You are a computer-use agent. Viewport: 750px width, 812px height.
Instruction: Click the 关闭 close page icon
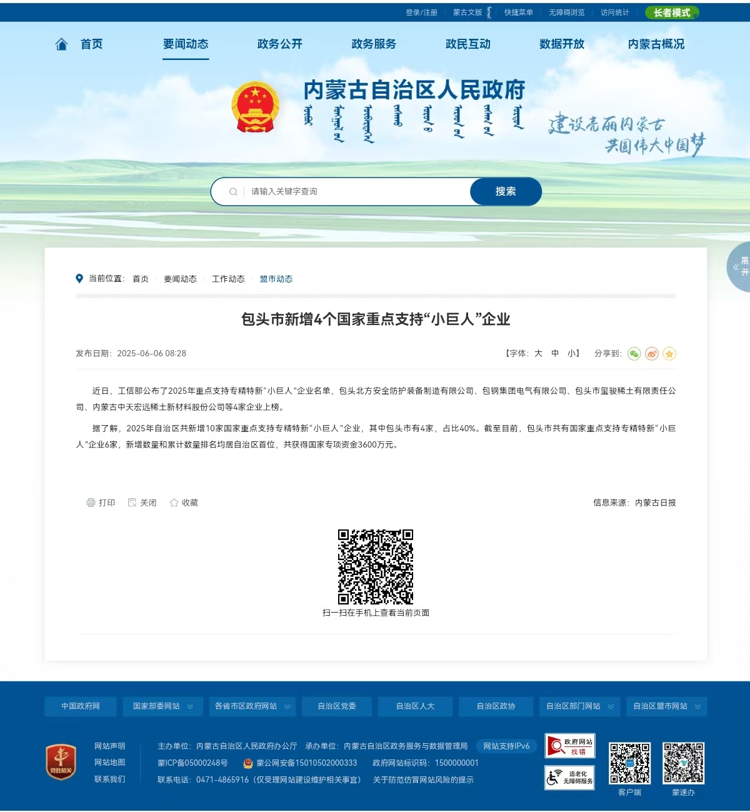coord(132,503)
